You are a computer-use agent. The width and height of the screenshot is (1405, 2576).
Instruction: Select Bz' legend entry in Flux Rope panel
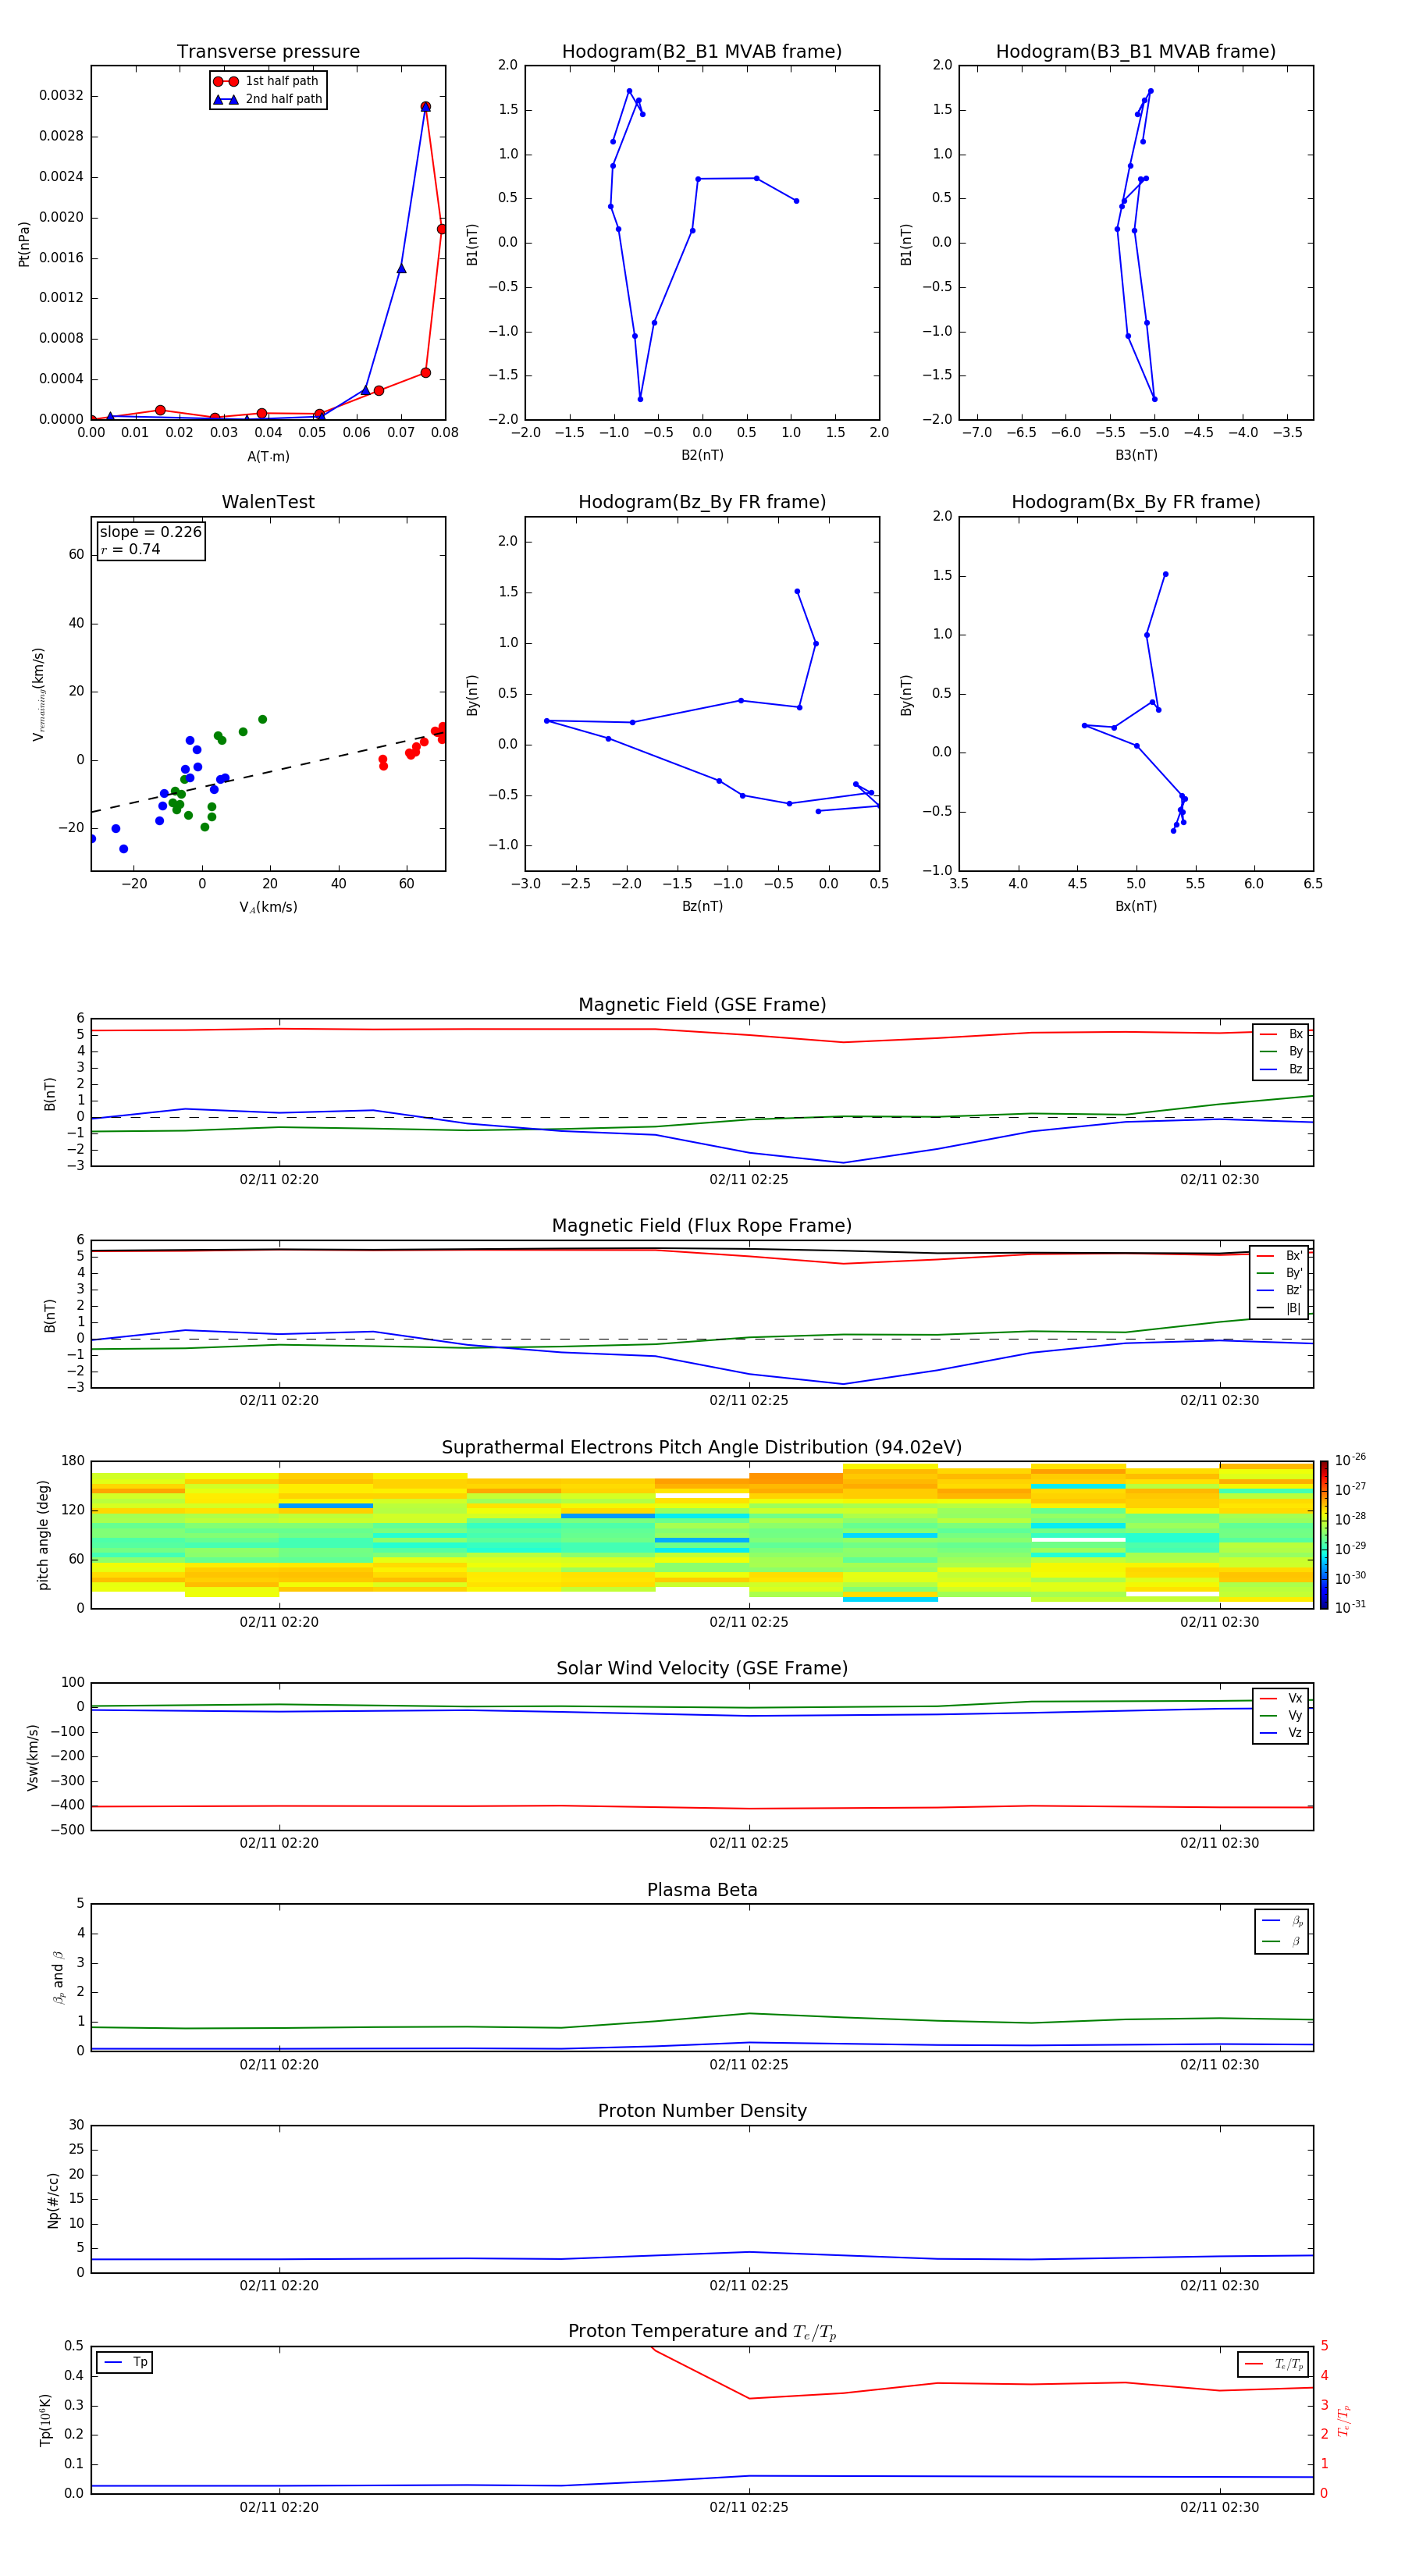coord(1280,1290)
